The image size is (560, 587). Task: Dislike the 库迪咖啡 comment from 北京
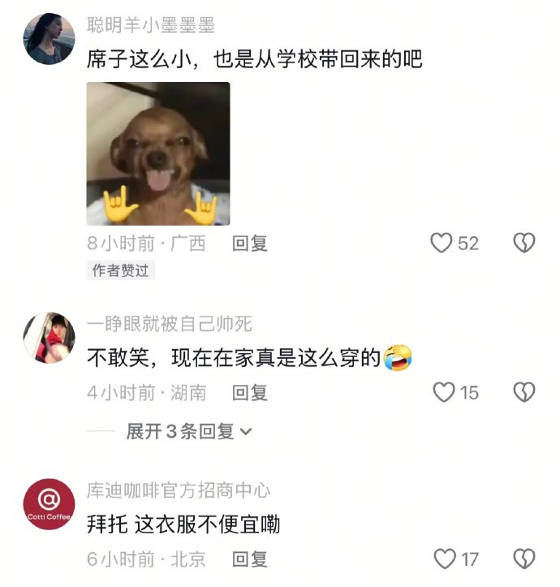[524, 559]
